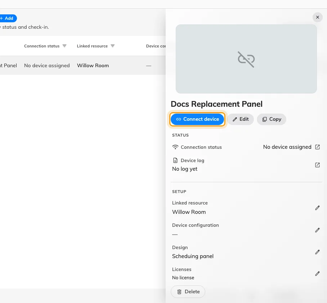Viewport: 327px width, 303px height.
Task: Click the unlinked device preview image
Action: click(246, 59)
